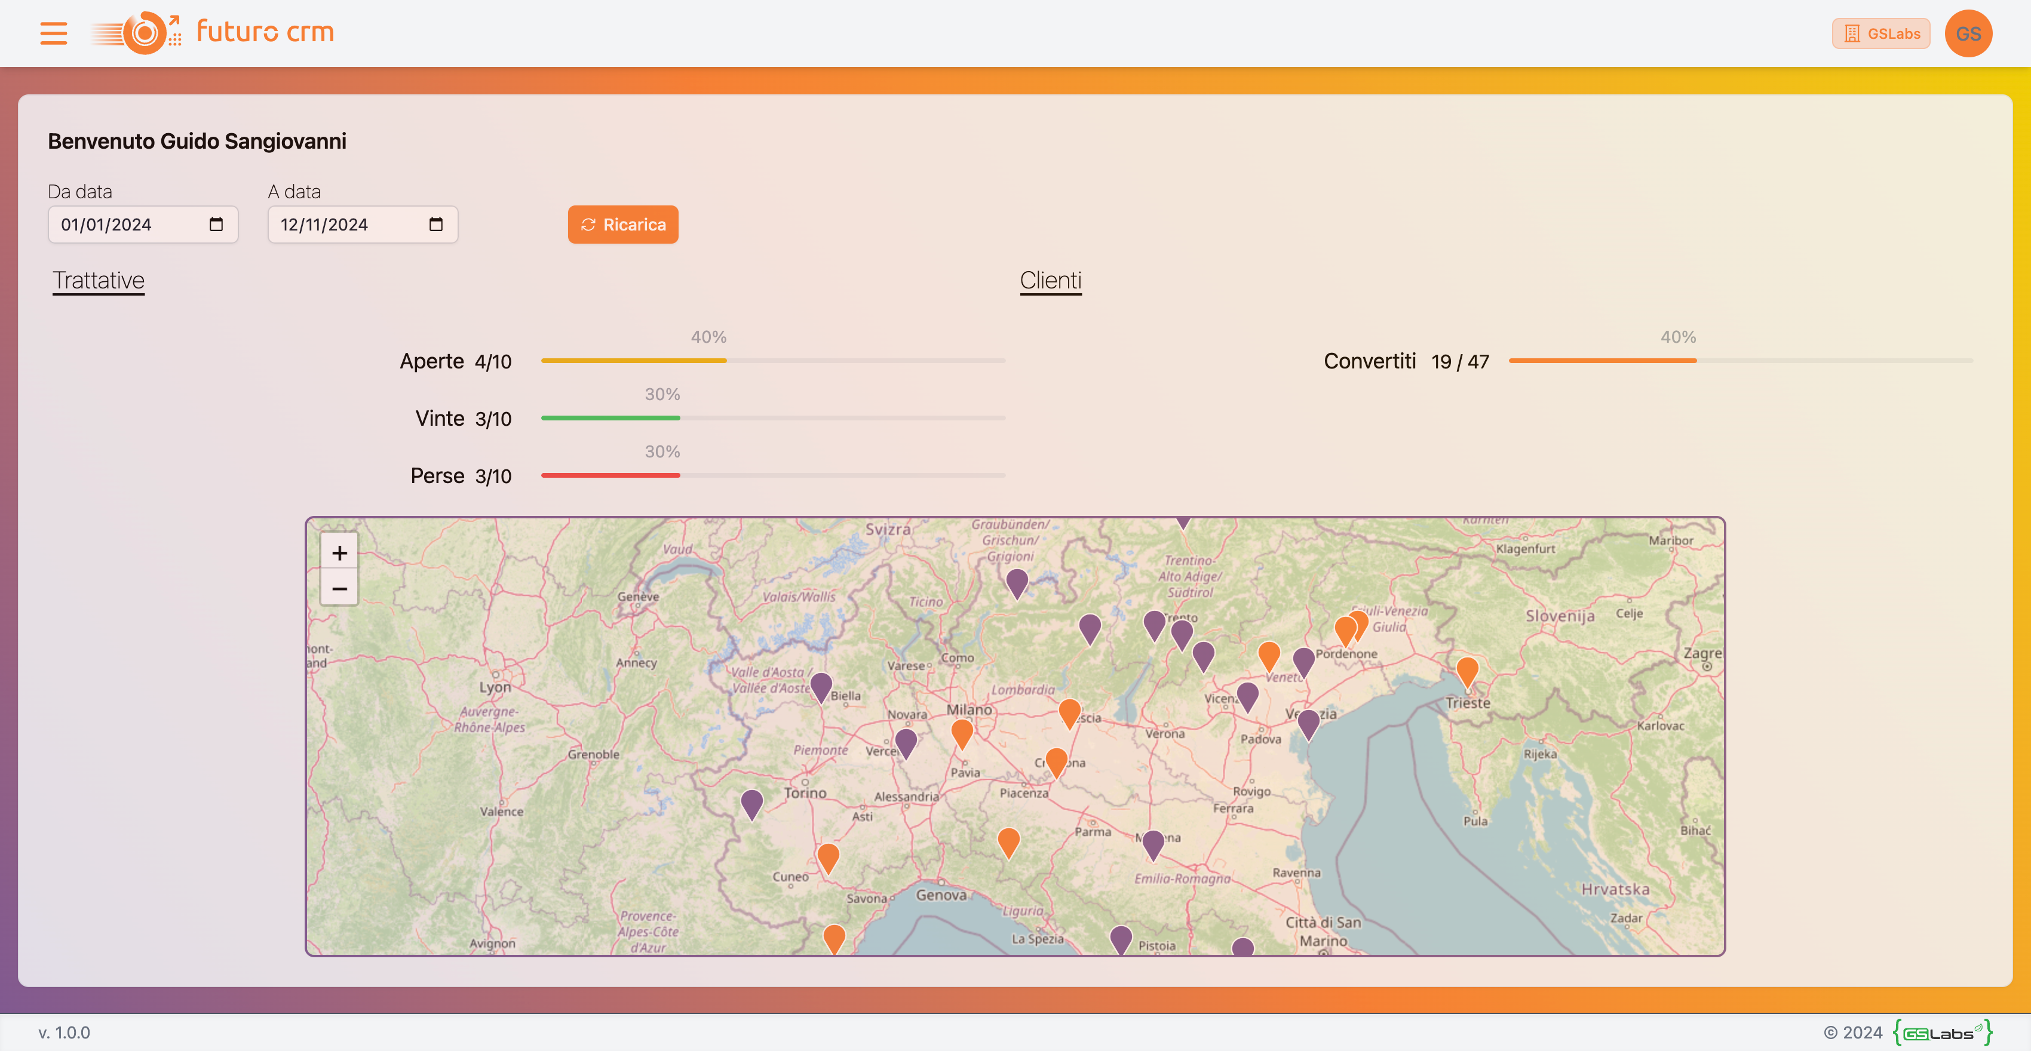Click the Benvenuto Guido Sangiovanni heading
Viewport: 2031px width, 1051px height.
tap(197, 141)
